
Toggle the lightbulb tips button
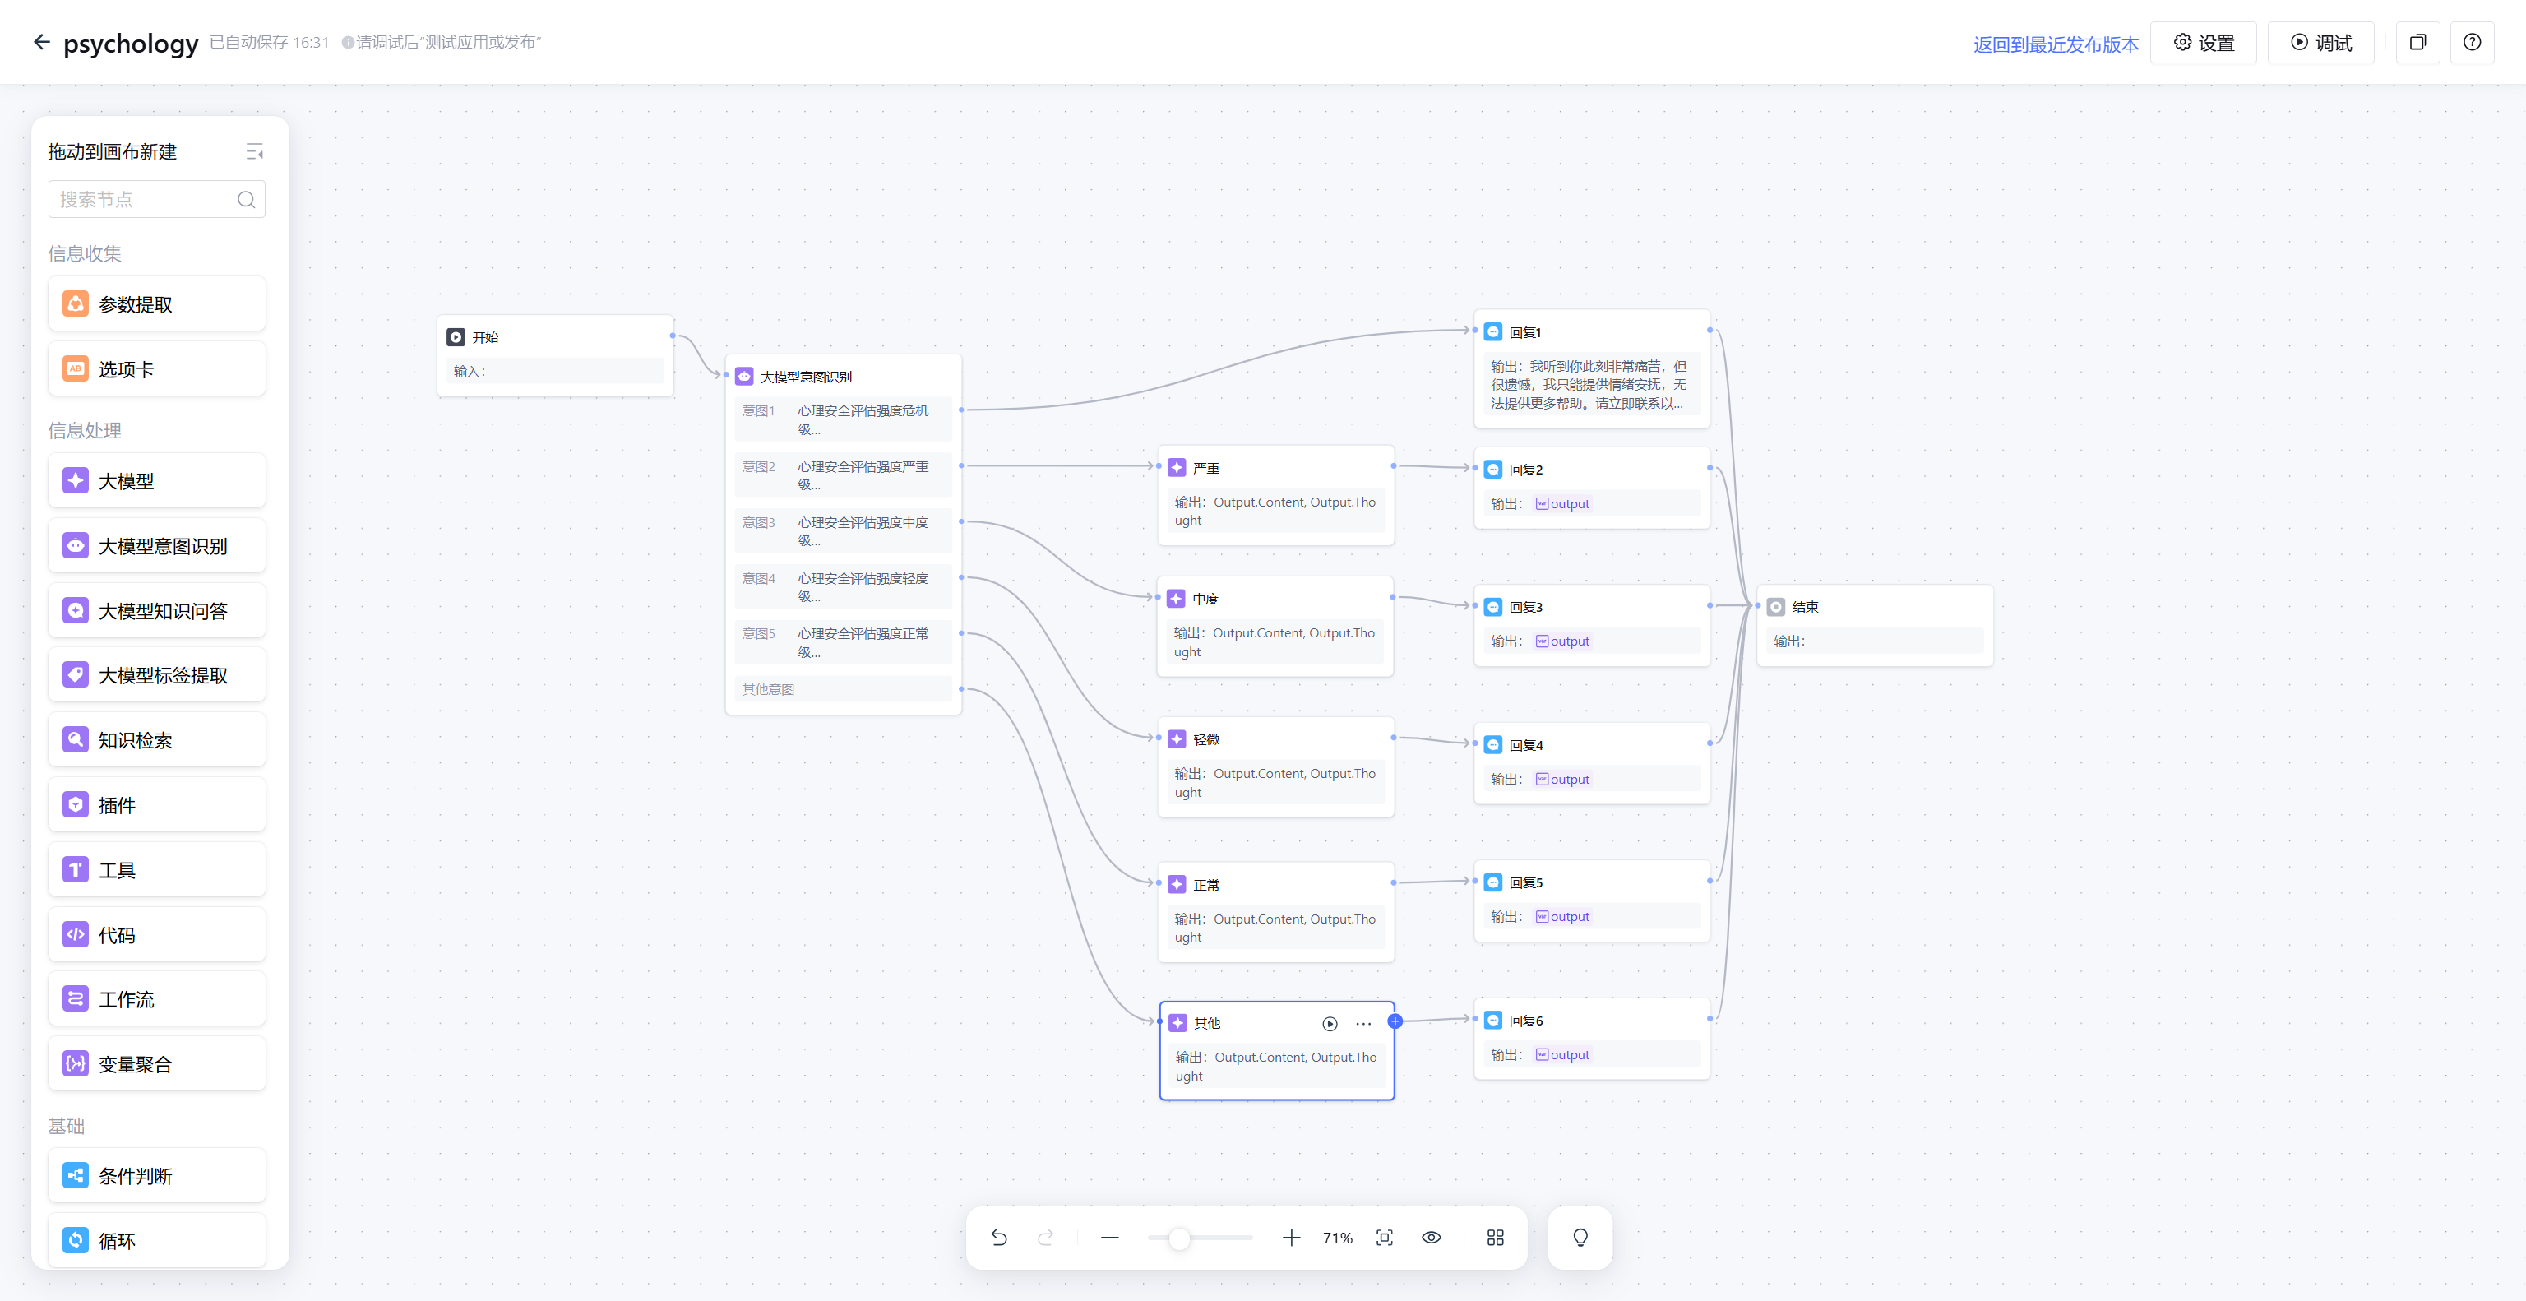coord(1580,1238)
